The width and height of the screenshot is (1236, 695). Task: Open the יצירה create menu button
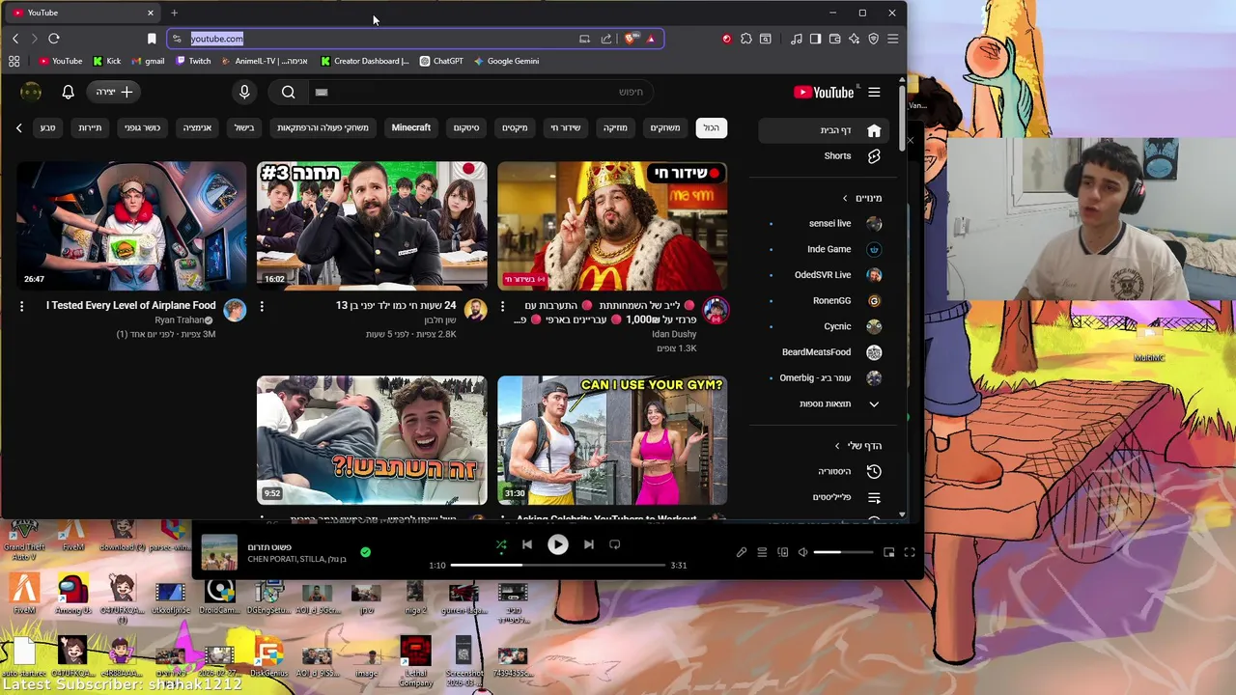[114, 92]
